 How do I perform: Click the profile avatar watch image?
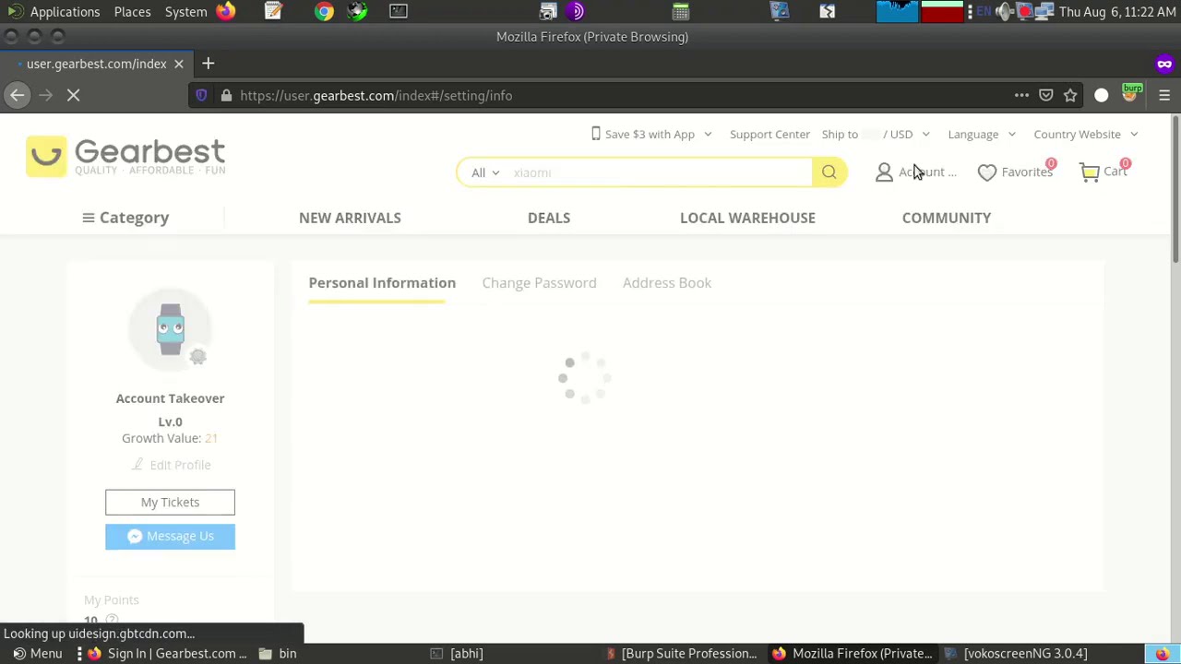tap(170, 329)
